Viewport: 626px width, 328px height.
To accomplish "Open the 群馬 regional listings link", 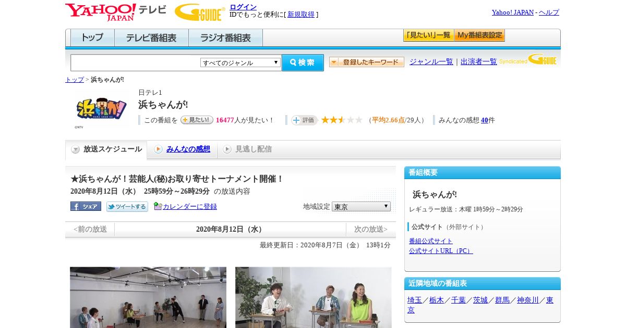I will pyautogui.click(x=502, y=300).
